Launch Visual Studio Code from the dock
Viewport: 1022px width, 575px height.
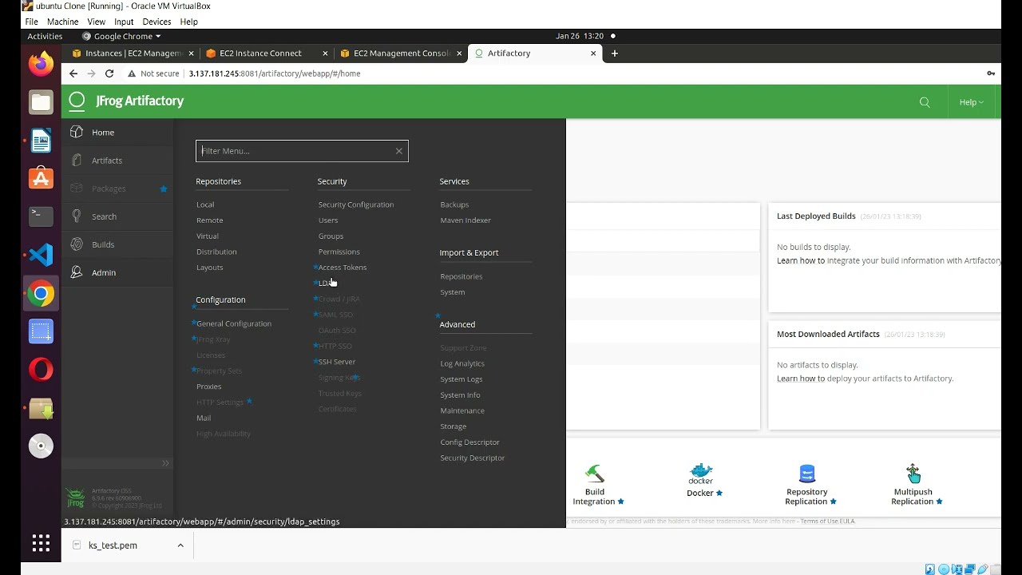click(x=41, y=255)
